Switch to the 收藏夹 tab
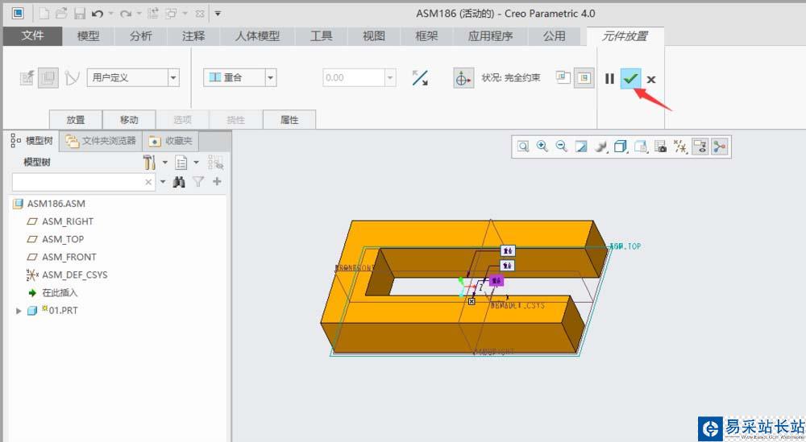 point(170,141)
